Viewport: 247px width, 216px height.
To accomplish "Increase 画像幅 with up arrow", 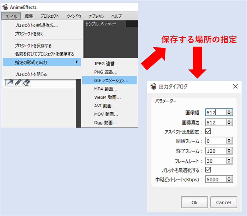I will pyautogui.click(x=229, y=111).
